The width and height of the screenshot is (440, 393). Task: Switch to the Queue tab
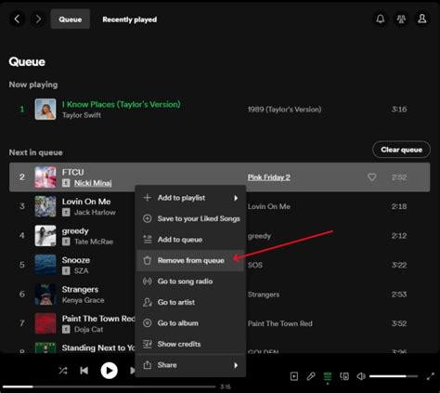(71, 20)
